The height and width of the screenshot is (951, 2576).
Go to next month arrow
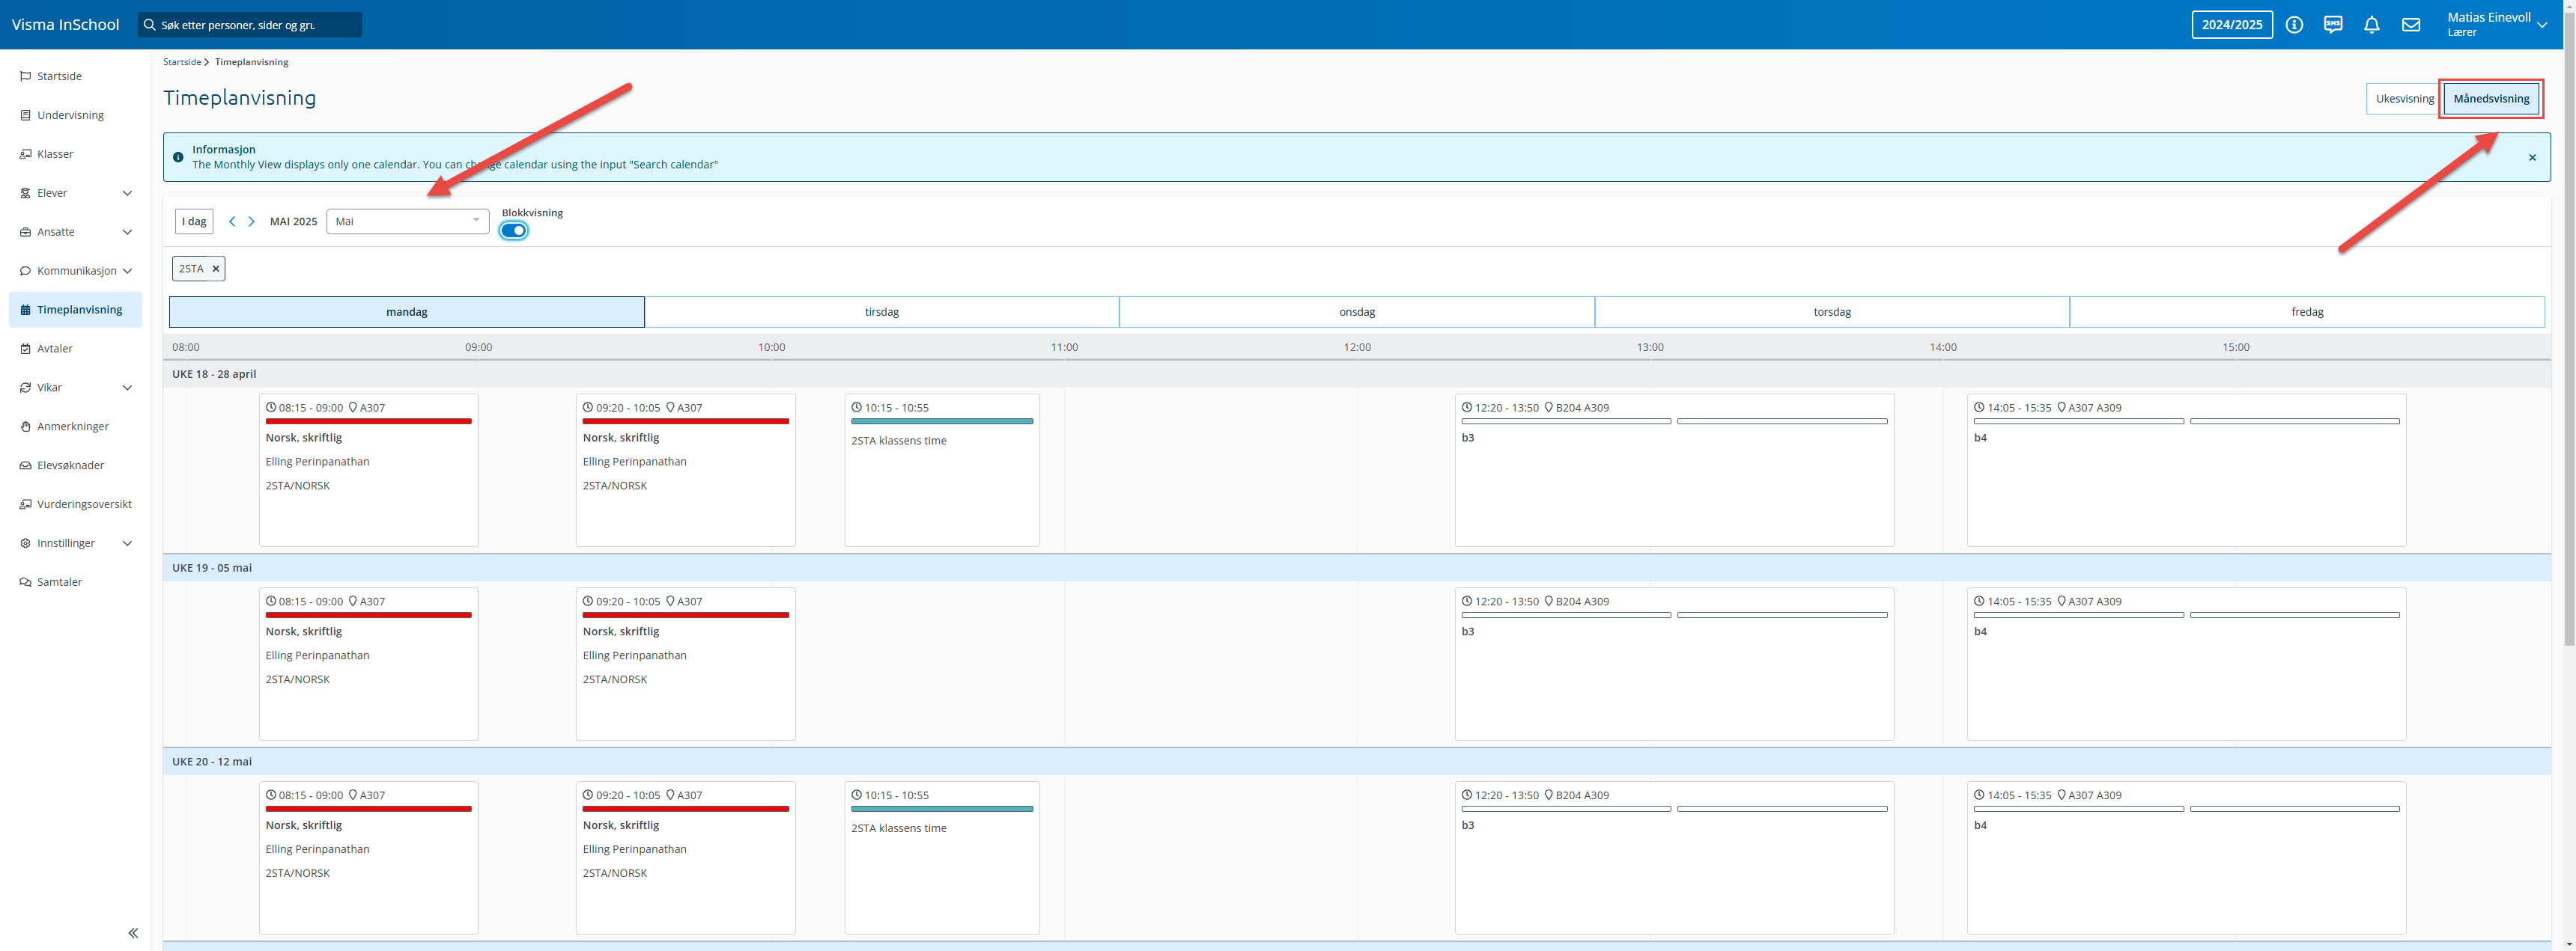tap(252, 221)
